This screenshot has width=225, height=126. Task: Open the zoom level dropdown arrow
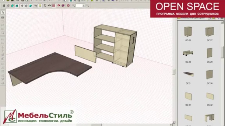(x=84, y=6)
